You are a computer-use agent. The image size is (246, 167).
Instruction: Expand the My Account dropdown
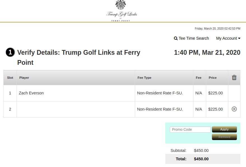tap(228, 38)
